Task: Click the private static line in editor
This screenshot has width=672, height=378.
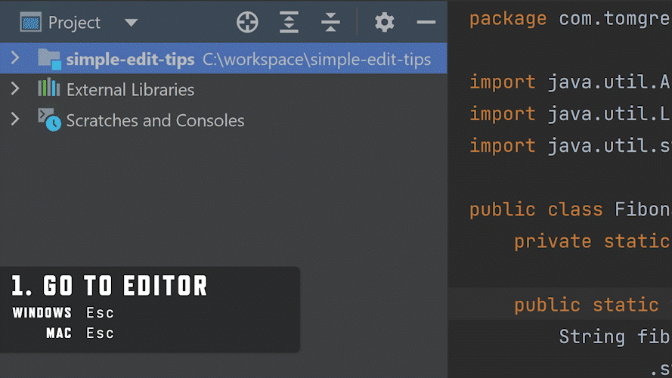Action: 590,241
